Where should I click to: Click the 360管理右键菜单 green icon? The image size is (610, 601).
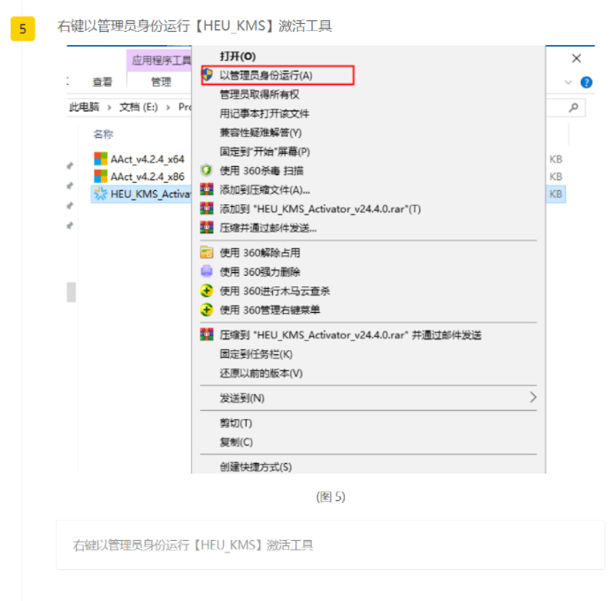(x=207, y=309)
